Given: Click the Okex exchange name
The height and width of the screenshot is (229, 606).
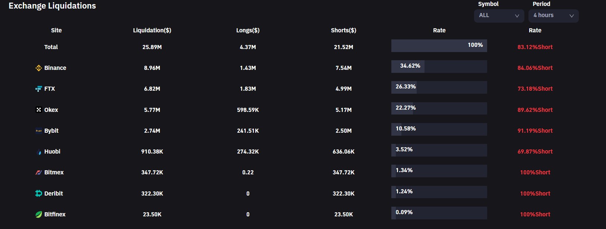Looking at the screenshot, I should click(x=51, y=110).
